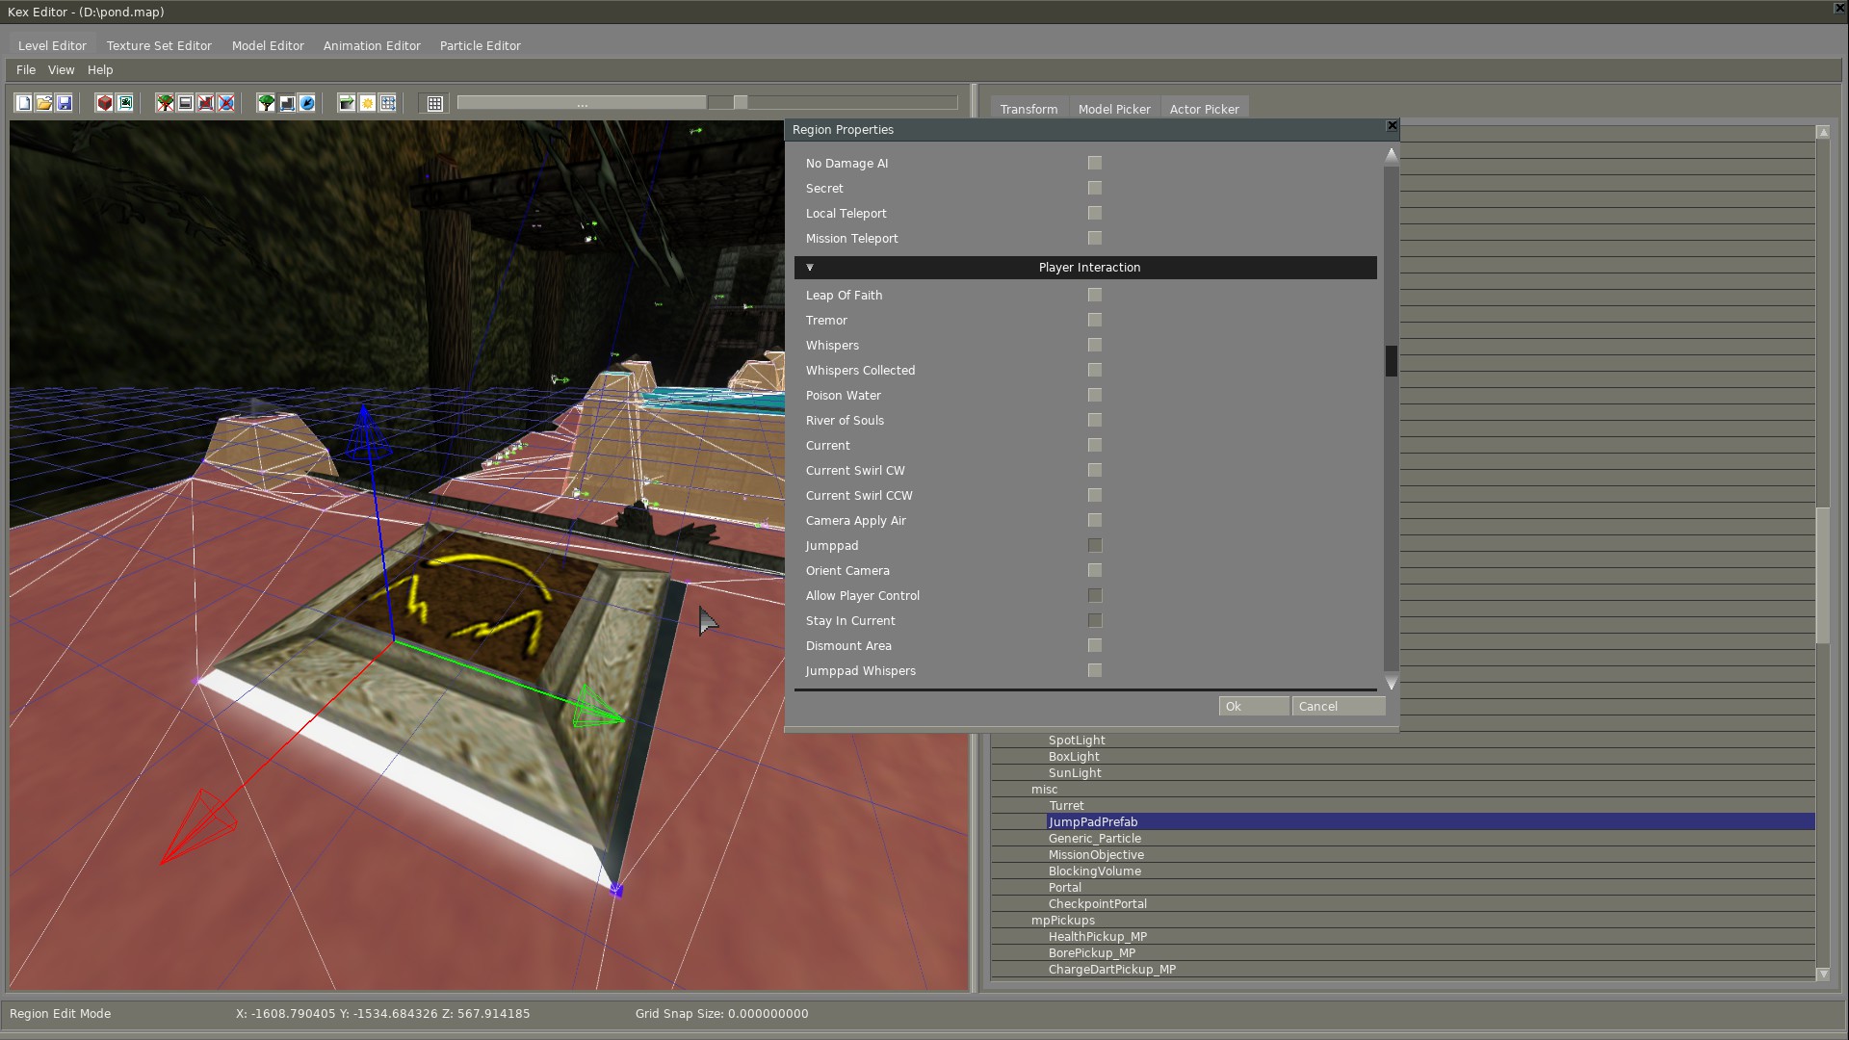Click the green tree toolbar icon
This screenshot has height=1040, width=1849.
[267, 103]
